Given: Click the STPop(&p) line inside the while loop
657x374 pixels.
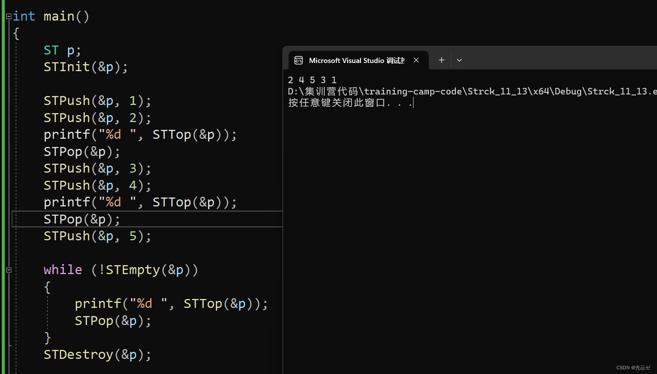Looking at the screenshot, I should click(x=113, y=321).
